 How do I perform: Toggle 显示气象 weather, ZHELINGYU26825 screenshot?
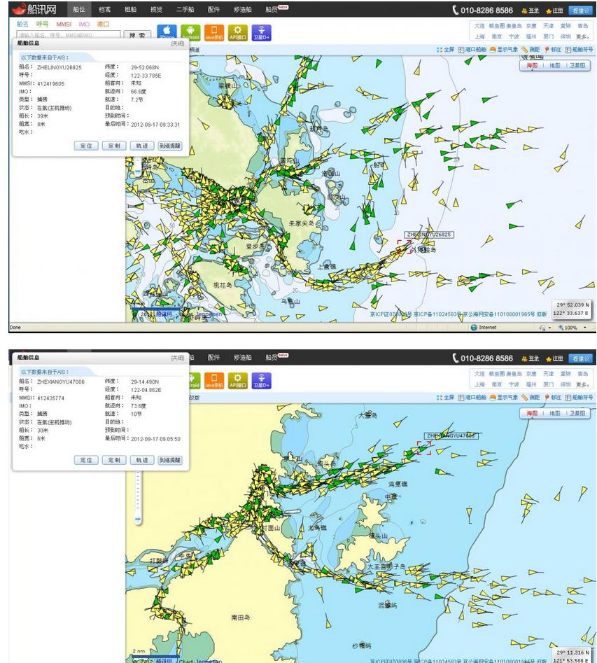[x=503, y=50]
